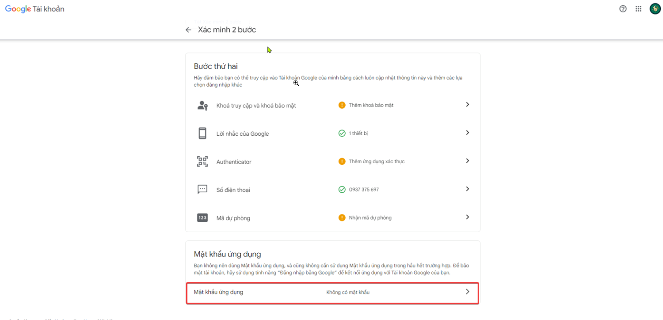The width and height of the screenshot is (663, 320).
Task: Expand the Số điện thoại row chevron
Action: pyautogui.click(x=467, y=189)
